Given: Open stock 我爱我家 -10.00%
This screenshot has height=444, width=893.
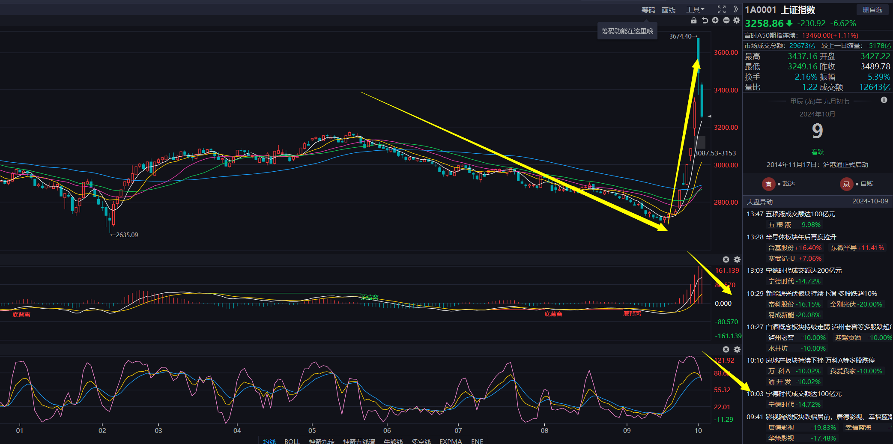Looking at the screenshot, I should click(x=856, y=371).
